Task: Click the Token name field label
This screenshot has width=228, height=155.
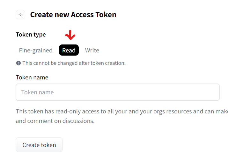Action: click(x=32, y=77)
